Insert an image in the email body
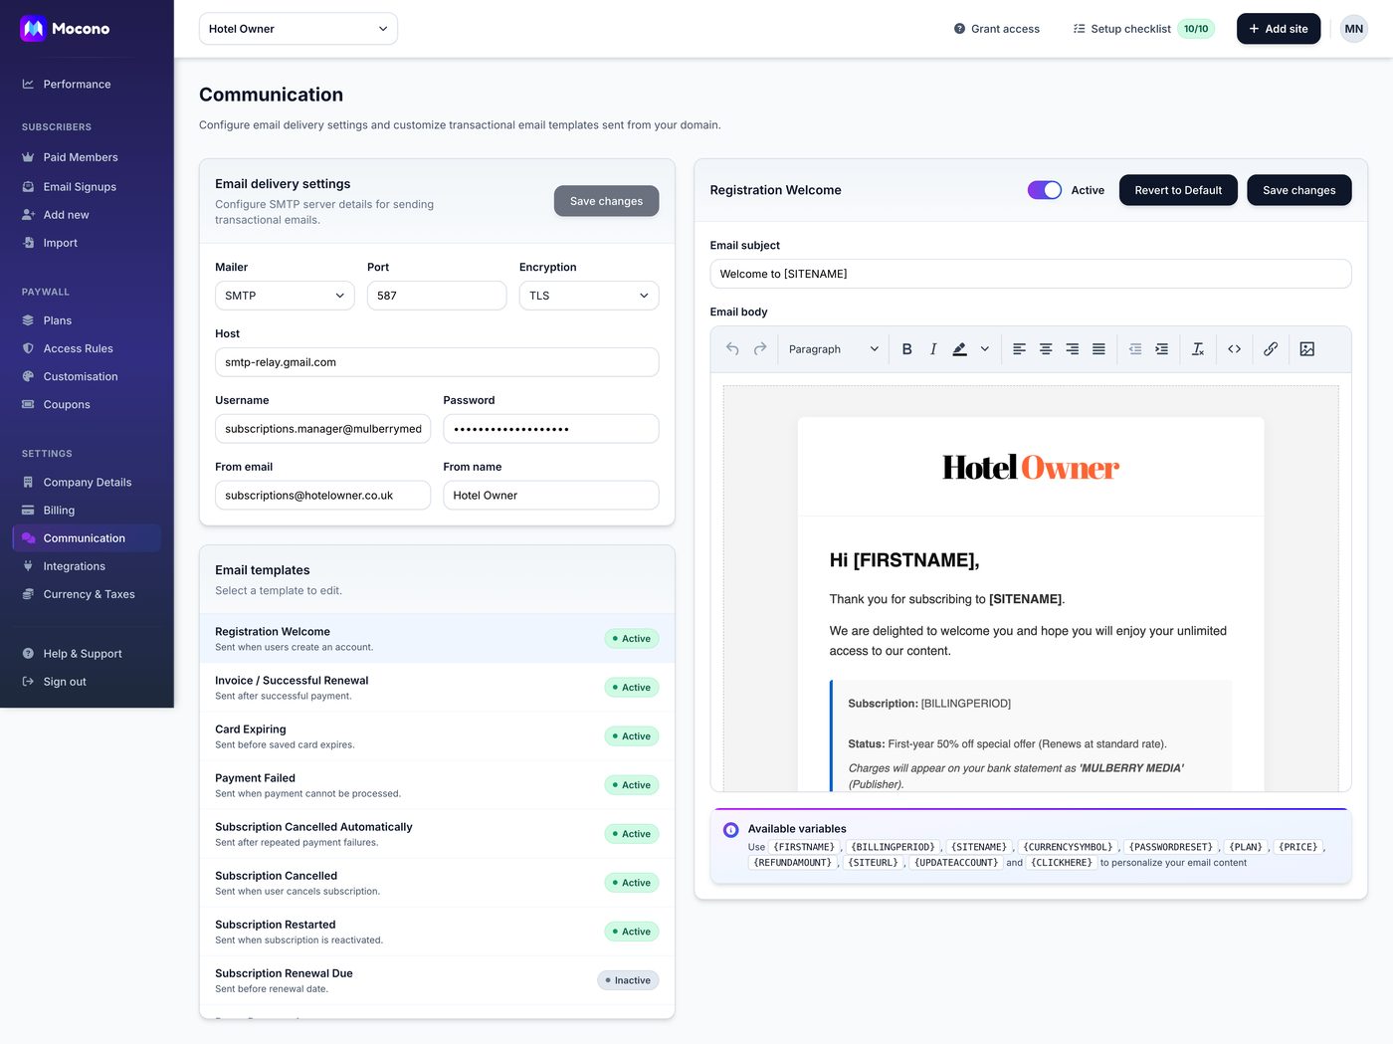The height and width of the screenshot is (1044, 1393). (1307, 349)
